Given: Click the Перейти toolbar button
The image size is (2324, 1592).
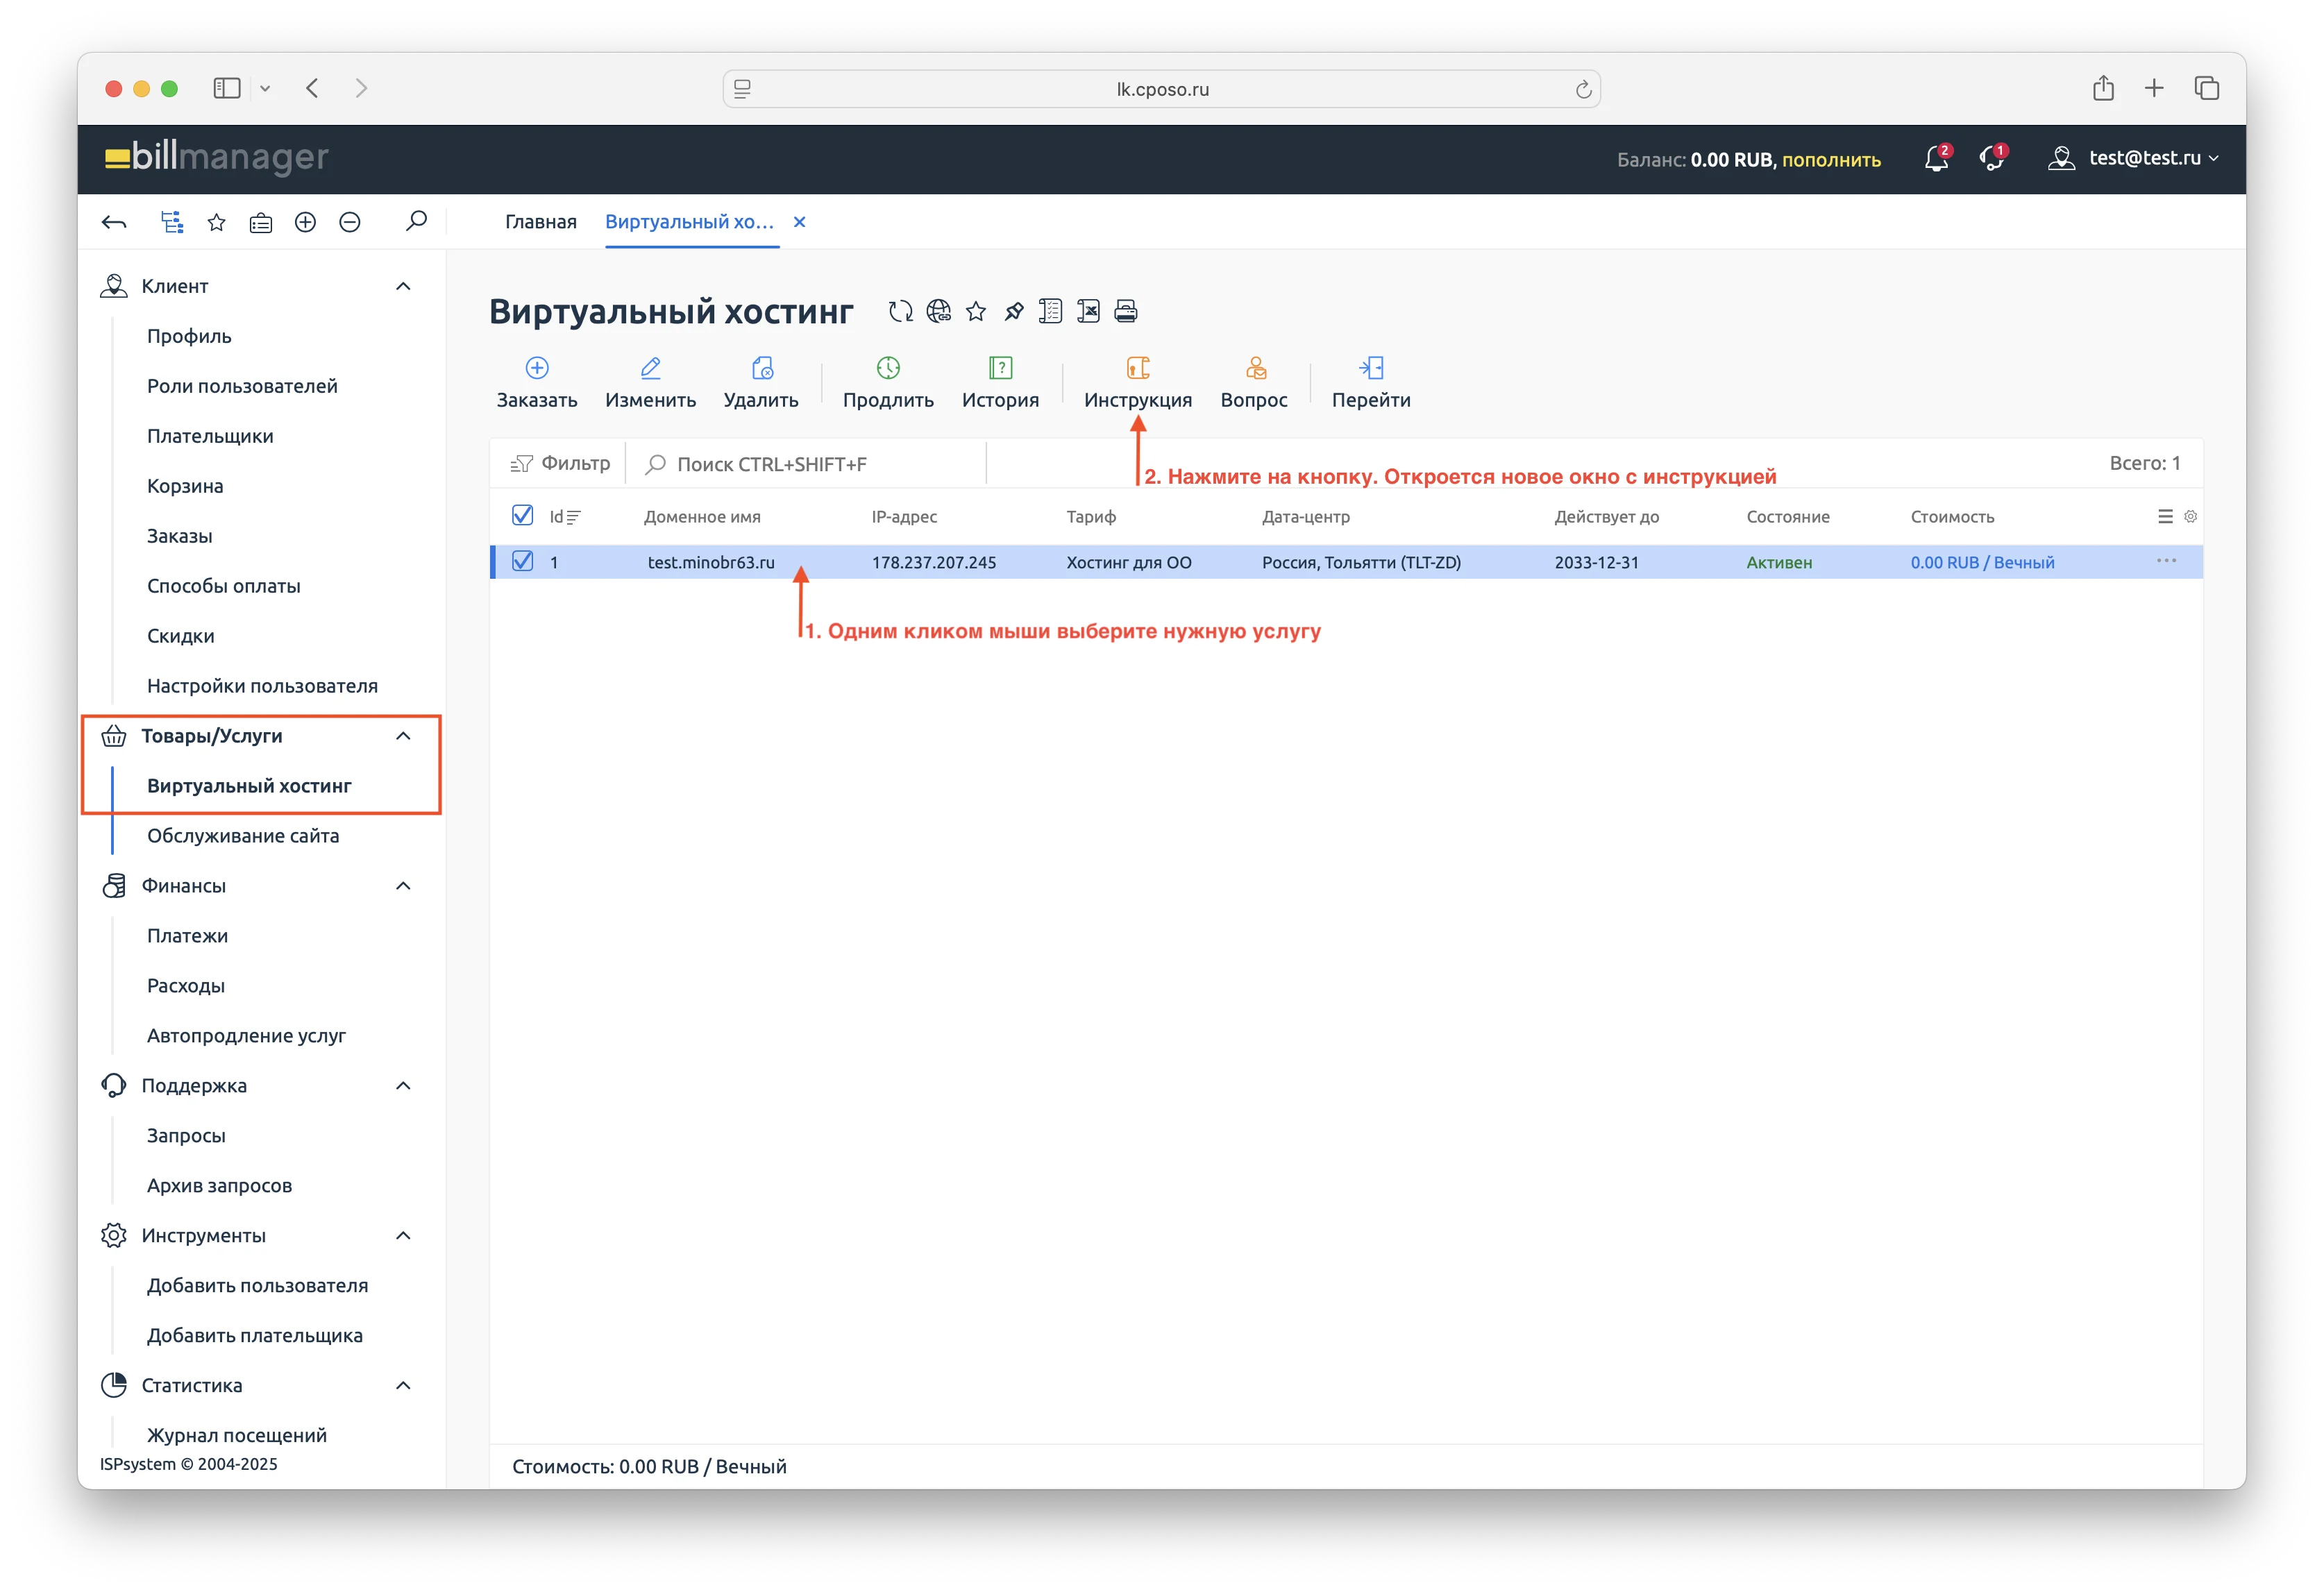Looking at the screenshot, I should pos(1371,383).
